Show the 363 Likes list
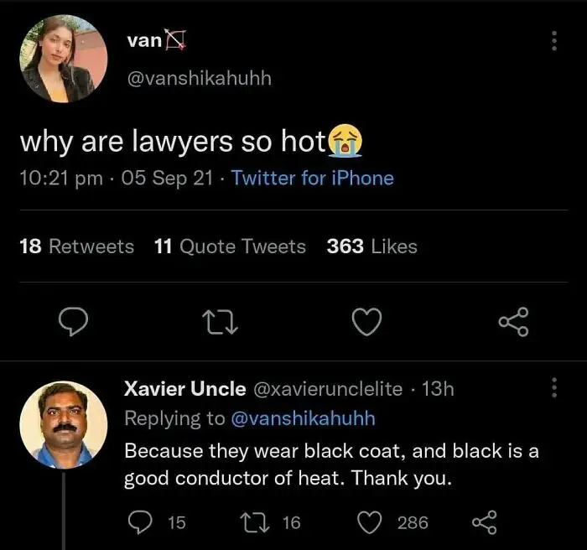 pos(371,246)
